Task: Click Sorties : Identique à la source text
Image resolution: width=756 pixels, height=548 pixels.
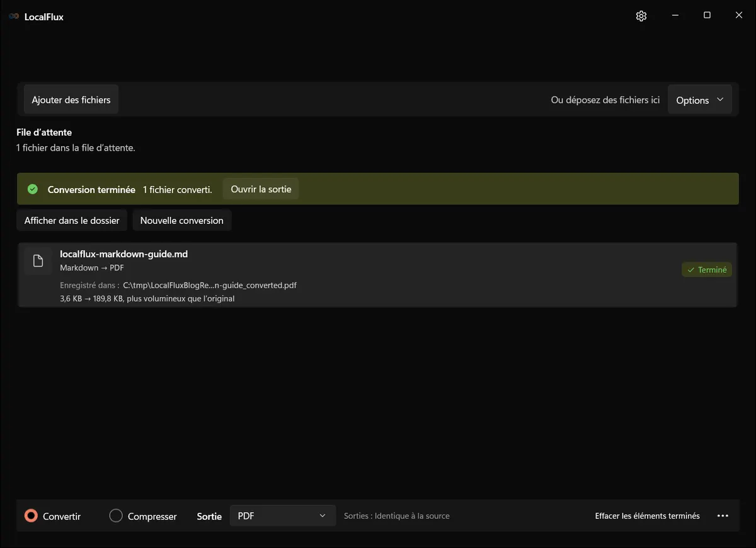Action: click(397, 516)
